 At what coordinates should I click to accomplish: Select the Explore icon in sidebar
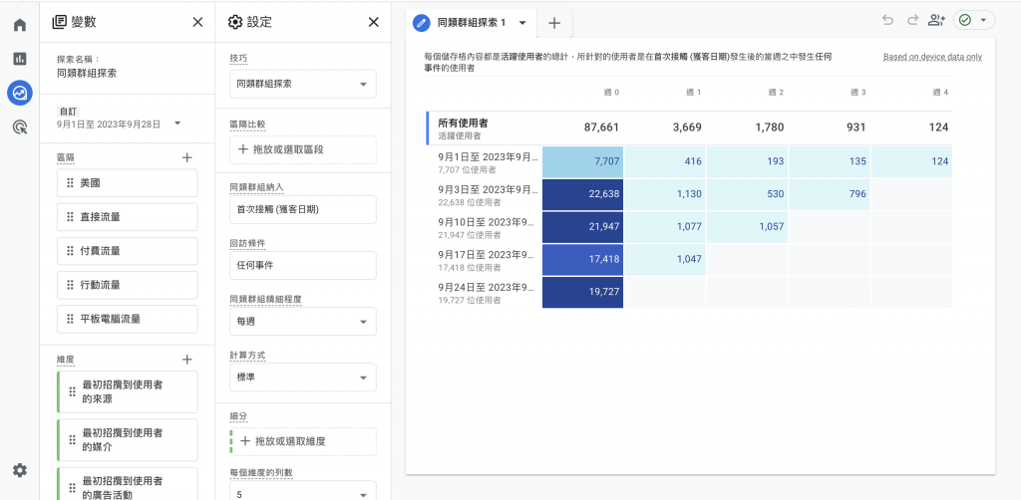click(x=20, y=93)
